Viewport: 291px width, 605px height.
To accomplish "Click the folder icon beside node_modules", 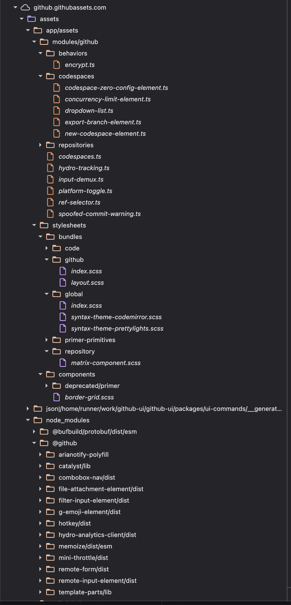I will coord(37,420).
